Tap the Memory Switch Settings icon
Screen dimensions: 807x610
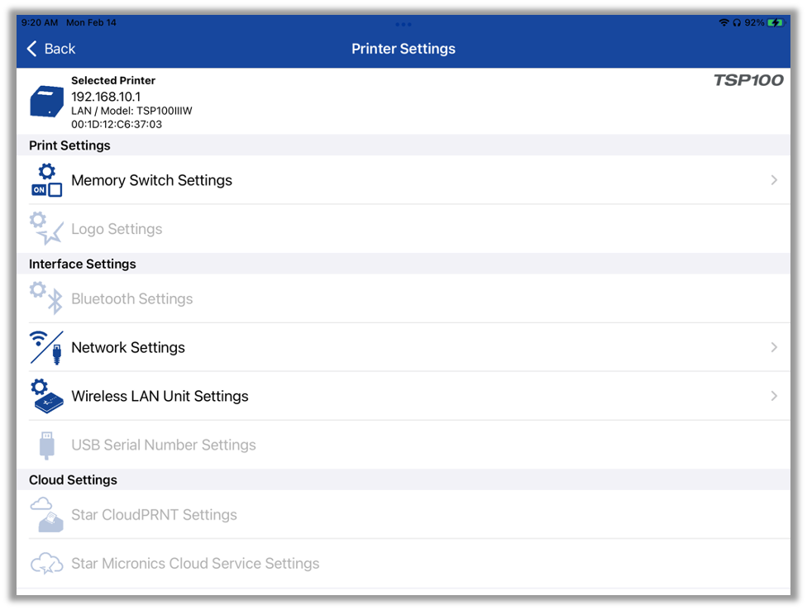tap(46, 180)
